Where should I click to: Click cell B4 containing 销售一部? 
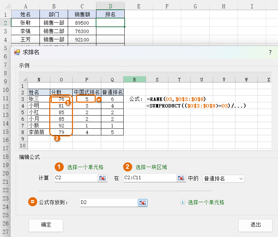(x=54, y=39)
